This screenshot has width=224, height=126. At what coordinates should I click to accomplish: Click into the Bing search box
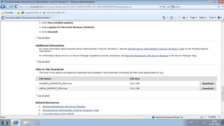[196, 7]
